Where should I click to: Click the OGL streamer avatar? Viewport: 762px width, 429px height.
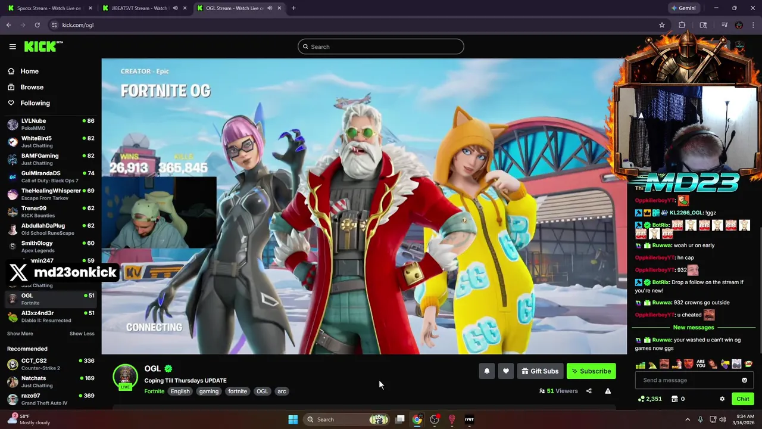tap(125, 377)
